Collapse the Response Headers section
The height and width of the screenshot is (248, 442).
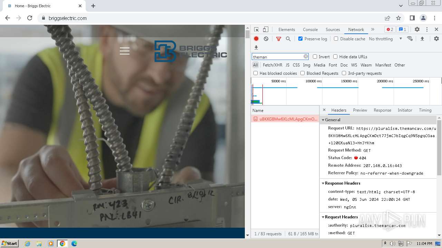click(x=323, y=183)
